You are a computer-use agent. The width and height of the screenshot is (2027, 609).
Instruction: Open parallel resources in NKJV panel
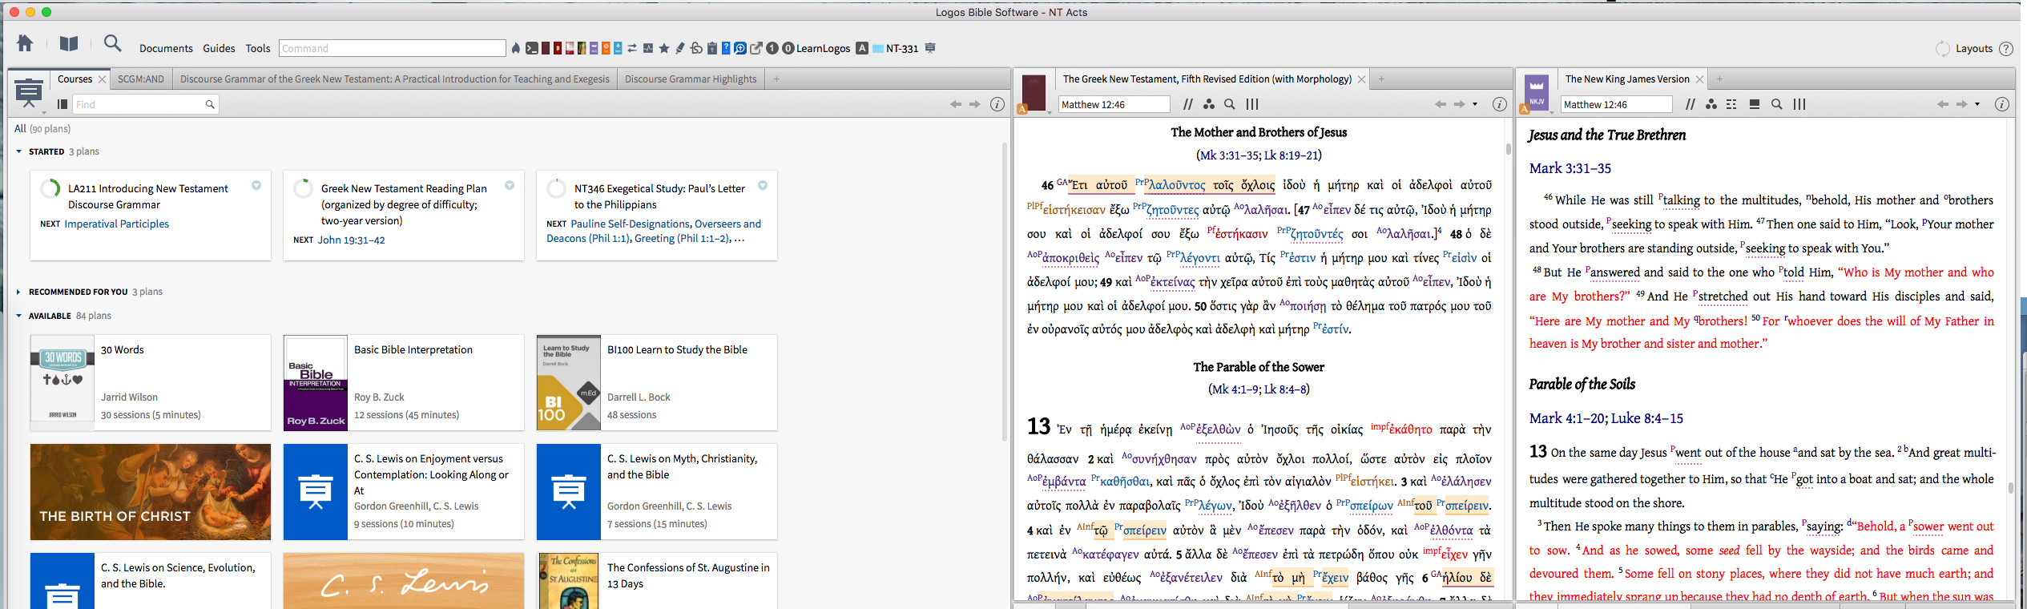click(x=1691, y=104)
